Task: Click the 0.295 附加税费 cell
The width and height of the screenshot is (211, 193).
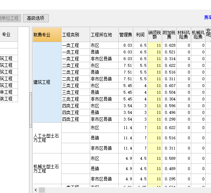Action: click(x=169, y=179)
